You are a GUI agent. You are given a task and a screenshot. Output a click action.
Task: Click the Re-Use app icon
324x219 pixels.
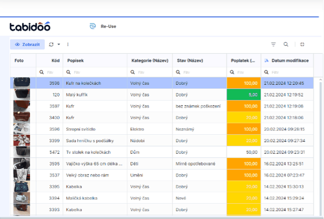tap(92, 26)
